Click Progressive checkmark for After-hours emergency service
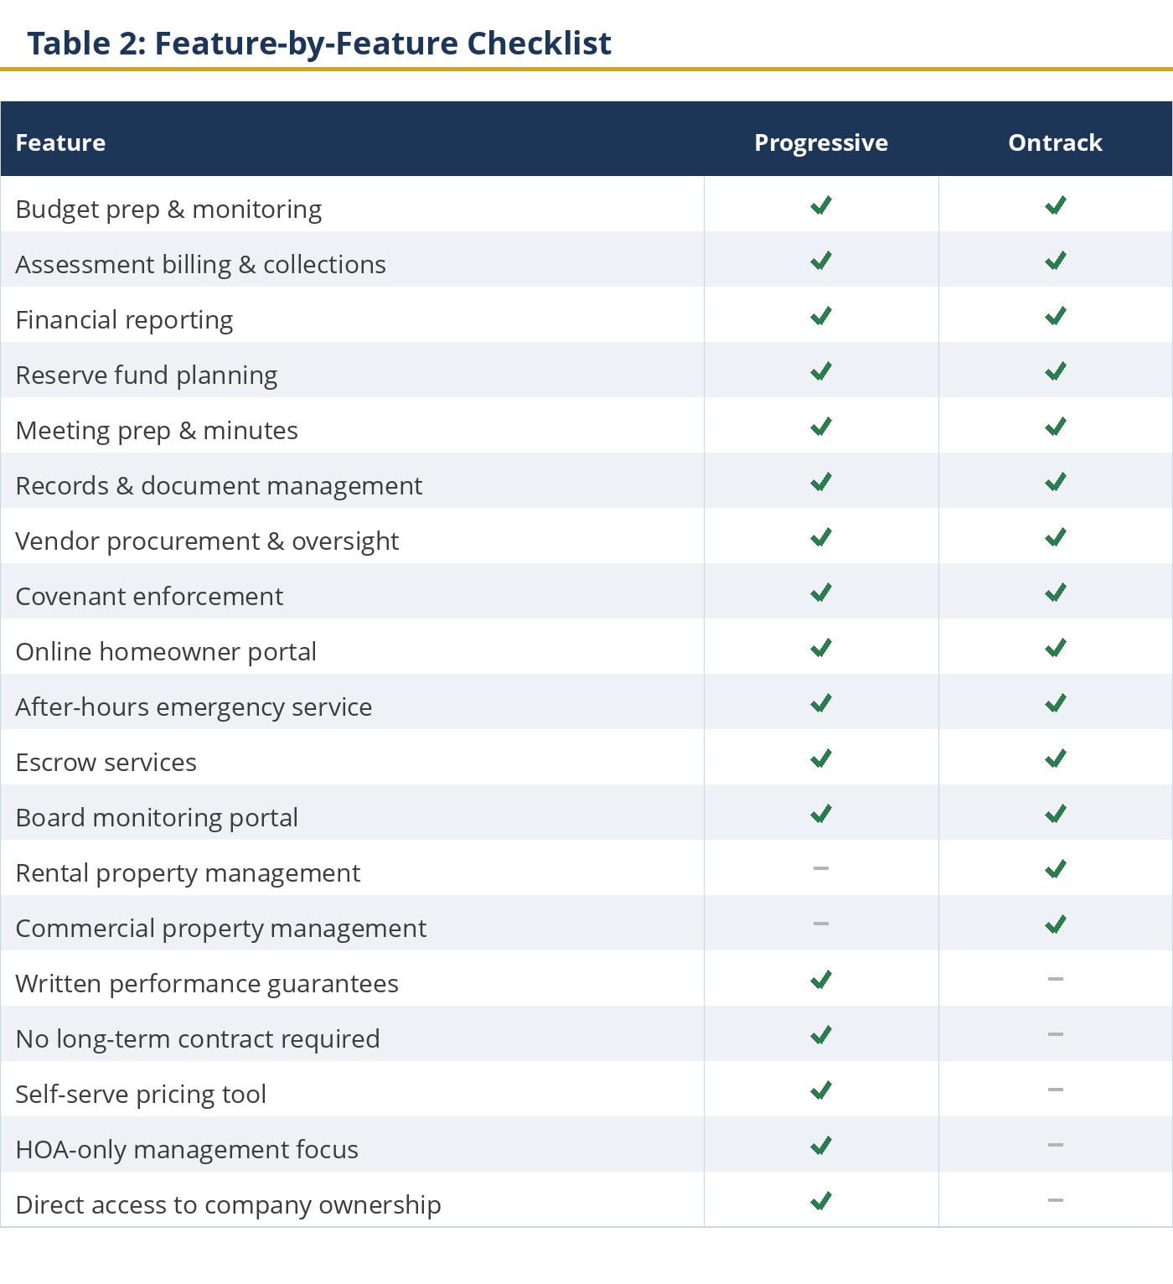Image resolution: width=1173 pixels, height=1284 pixels. tap(821, 702)
